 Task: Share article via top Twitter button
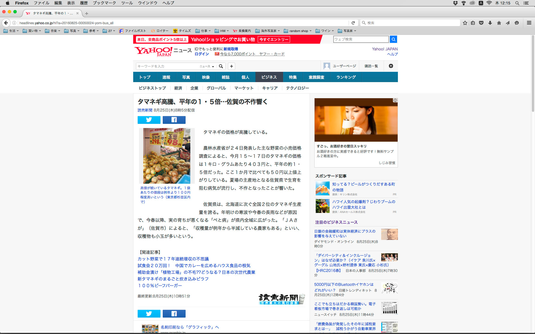149,120
